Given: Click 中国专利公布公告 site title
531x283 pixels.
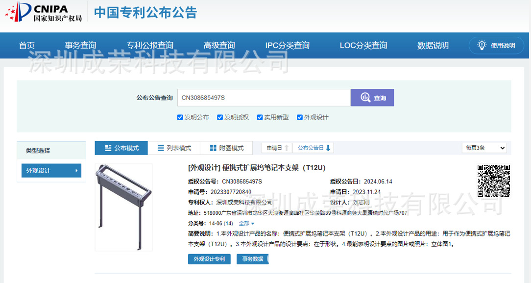Looking at the screenshot, I should pyautogui.click(x=145, y=13).
